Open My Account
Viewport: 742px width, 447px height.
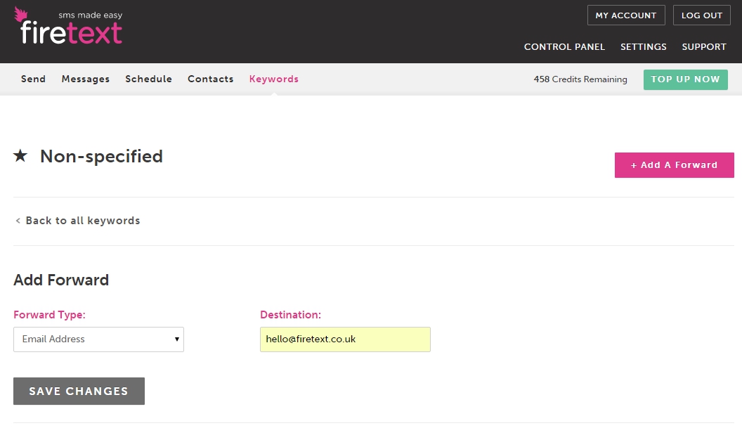coord(625,15)
